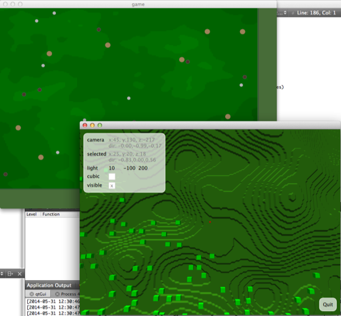The image size is (341, 316).
Task: Click the gray zoom button of game window
Action: [20, 4]
